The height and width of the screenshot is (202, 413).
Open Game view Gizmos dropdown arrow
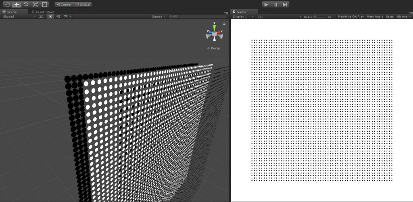pos(410,17)
